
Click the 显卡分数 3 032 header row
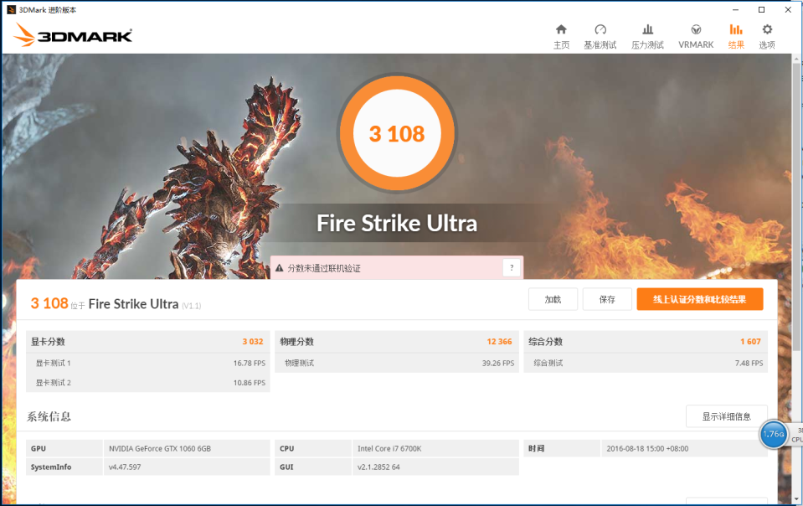[148, 342]
